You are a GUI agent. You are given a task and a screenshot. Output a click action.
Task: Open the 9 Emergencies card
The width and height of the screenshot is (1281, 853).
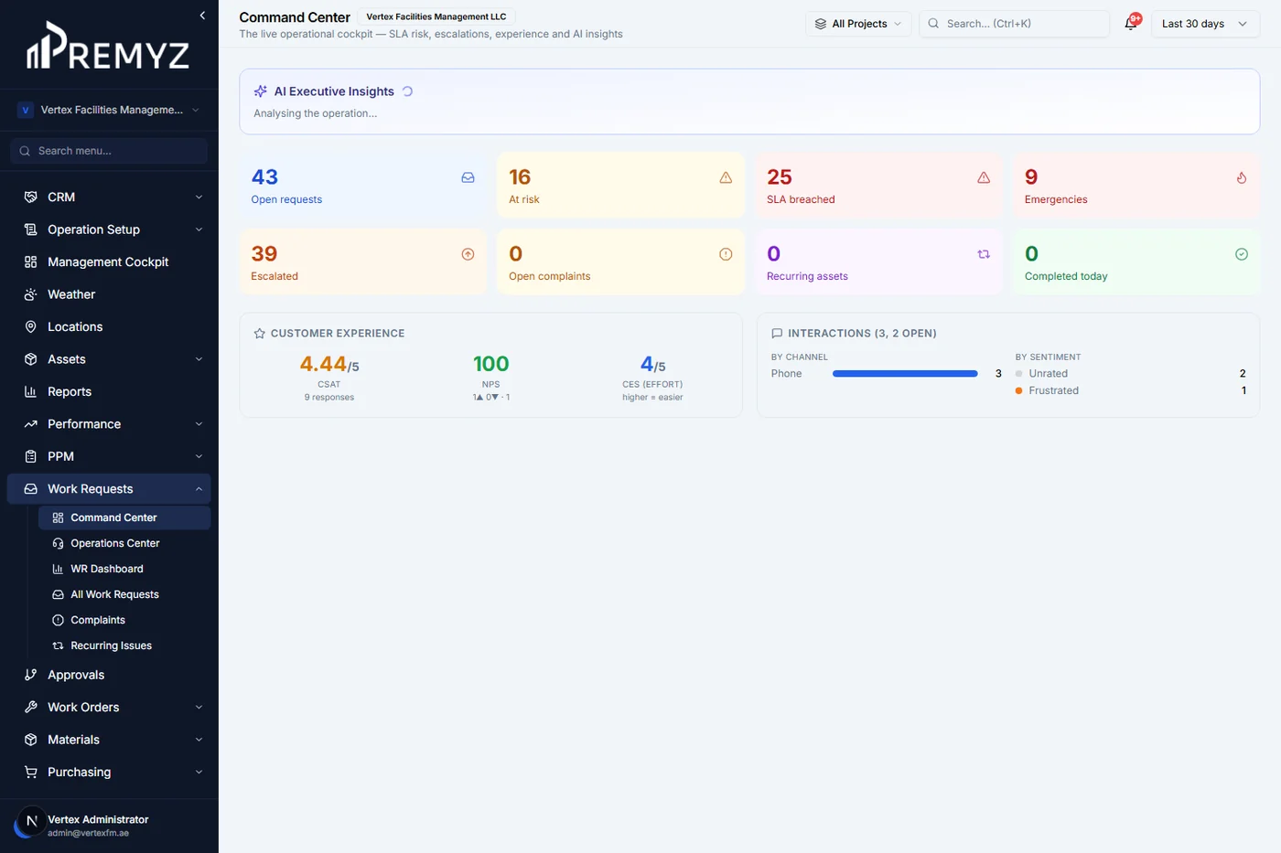coord(1136,186)
